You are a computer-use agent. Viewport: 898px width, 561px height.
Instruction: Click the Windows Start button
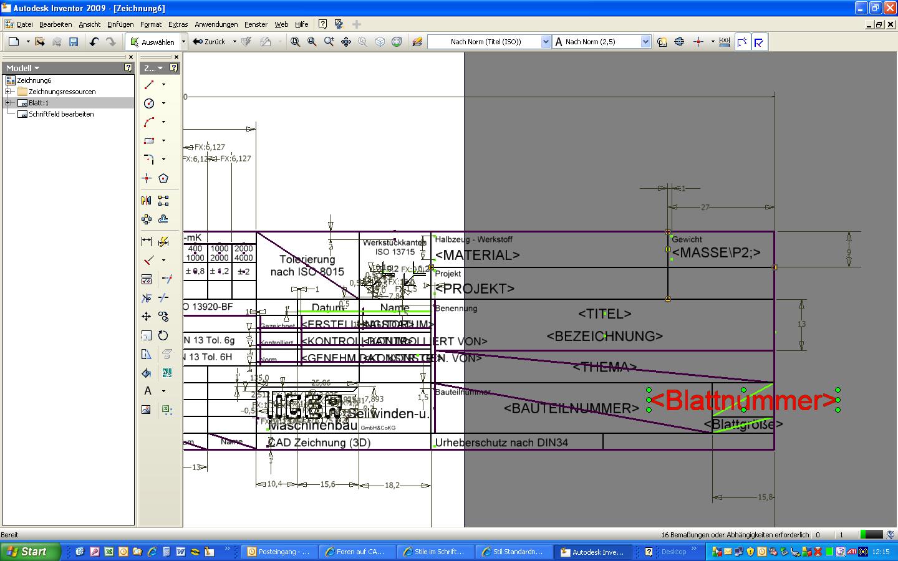31,552
